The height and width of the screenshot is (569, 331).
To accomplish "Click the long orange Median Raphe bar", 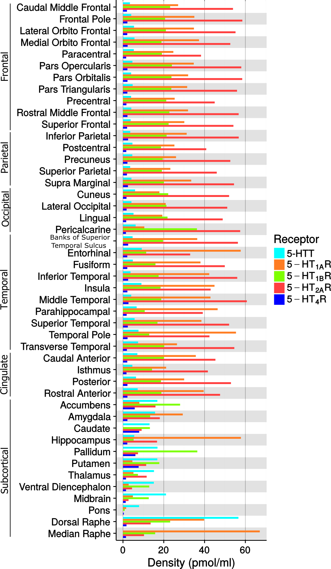I will tap(191, 531).
